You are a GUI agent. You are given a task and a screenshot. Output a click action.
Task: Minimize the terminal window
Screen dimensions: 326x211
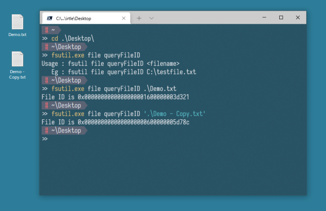click(x=264, y=18)
